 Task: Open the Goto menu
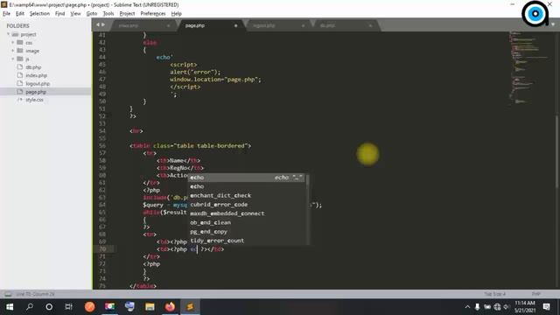point(91,14)
